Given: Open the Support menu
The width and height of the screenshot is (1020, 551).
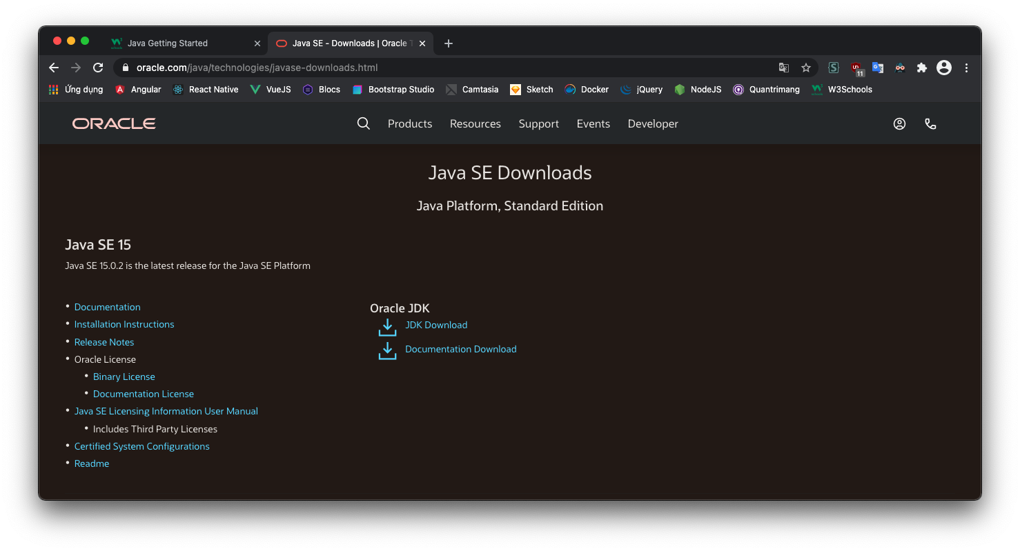Looking at the screenshot, I should 539,123.
